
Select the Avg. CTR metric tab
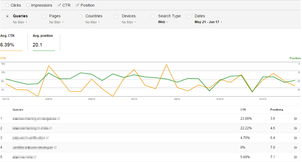tap(11, 42)
